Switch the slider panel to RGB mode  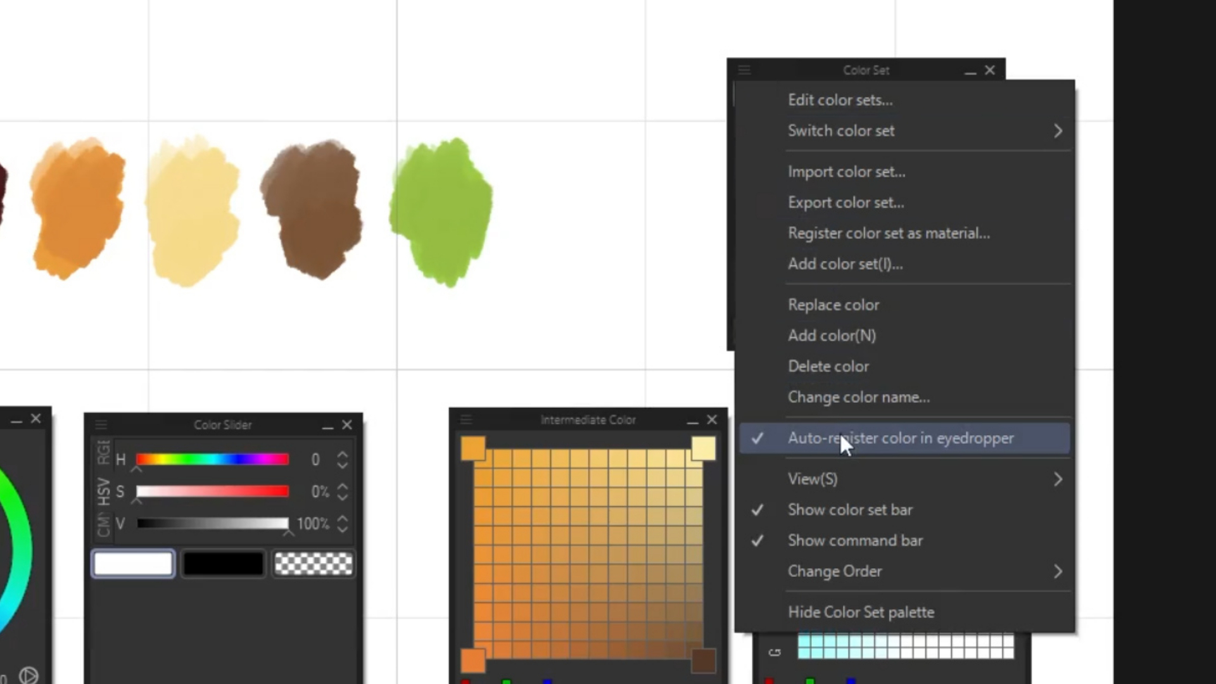(x=104, y=452)
